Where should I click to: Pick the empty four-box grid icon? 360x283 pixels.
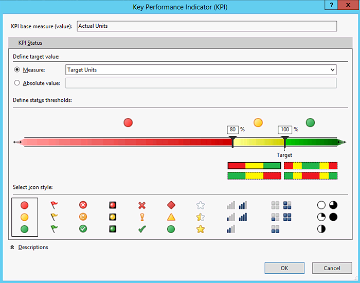(x=275, y=205)
